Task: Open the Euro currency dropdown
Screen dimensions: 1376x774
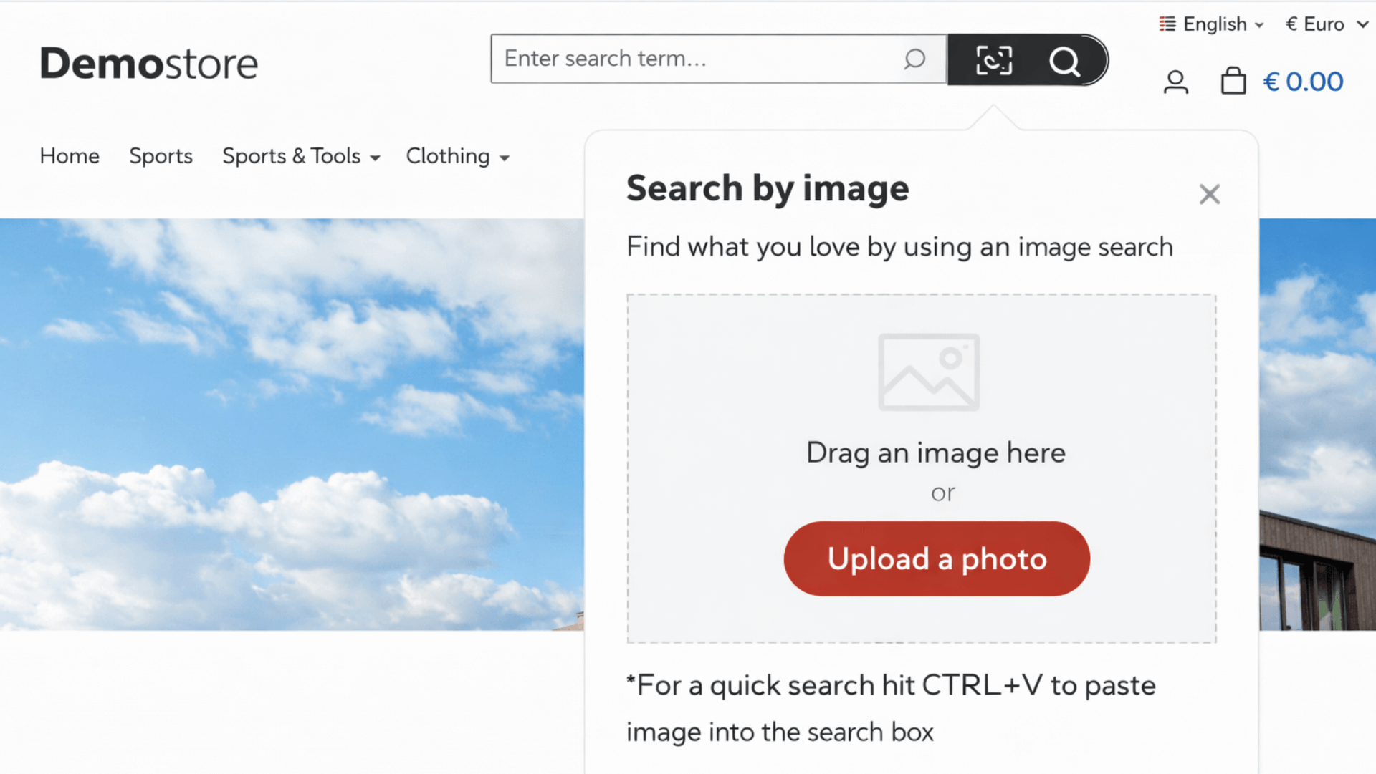Action: point(1326,23)
